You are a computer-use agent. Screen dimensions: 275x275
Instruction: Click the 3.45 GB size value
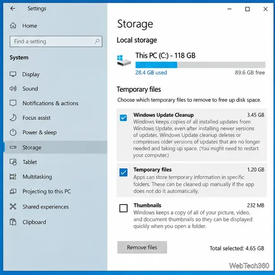(255, 115)
